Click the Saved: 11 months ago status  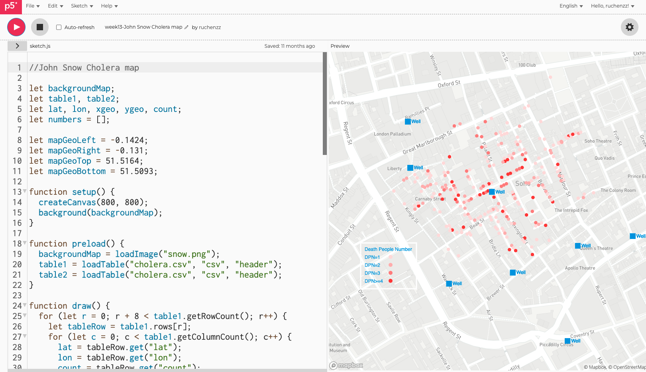[x=290, y=46]
